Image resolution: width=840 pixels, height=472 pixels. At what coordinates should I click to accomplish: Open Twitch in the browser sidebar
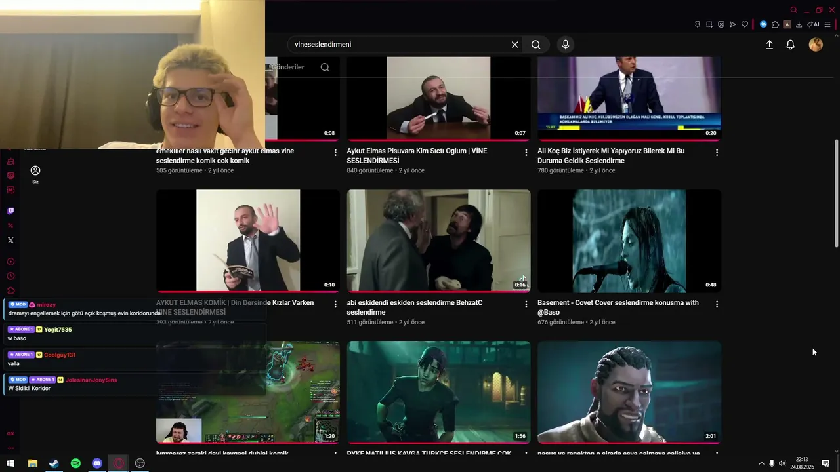10,211
